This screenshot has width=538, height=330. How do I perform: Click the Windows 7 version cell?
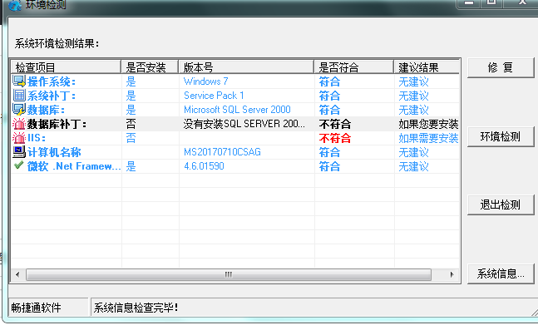[x=205, y=81]
